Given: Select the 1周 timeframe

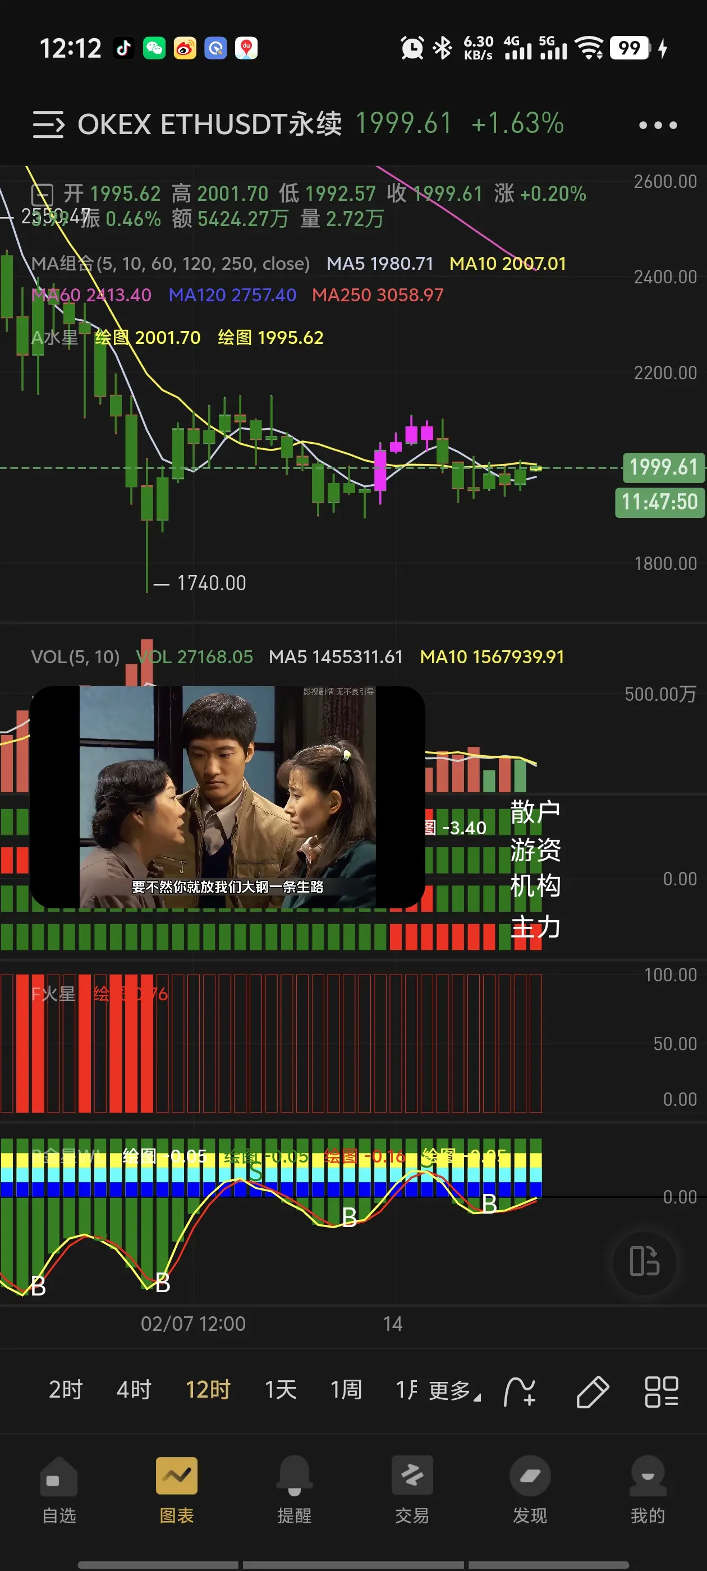Looking at the screenshot, I should [346, 1390].
